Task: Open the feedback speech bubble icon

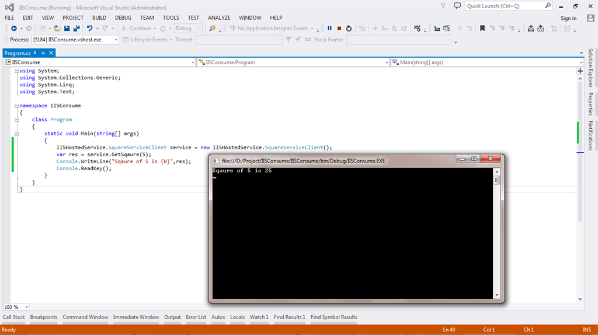Action: (x=458, y=6)
